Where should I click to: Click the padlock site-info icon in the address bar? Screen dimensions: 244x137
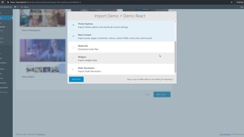coord(8,2)
